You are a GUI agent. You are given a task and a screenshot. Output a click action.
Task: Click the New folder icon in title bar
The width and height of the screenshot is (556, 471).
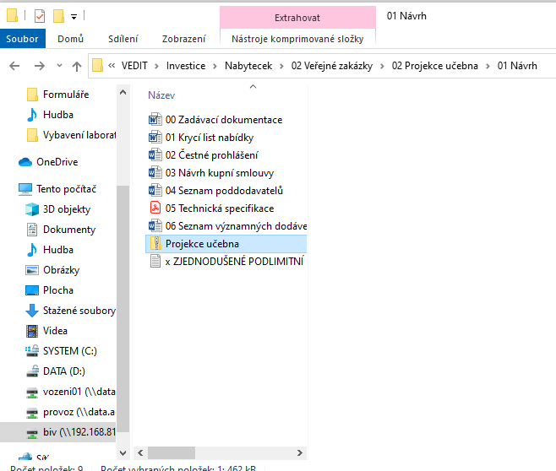click(x=58, y=15)
